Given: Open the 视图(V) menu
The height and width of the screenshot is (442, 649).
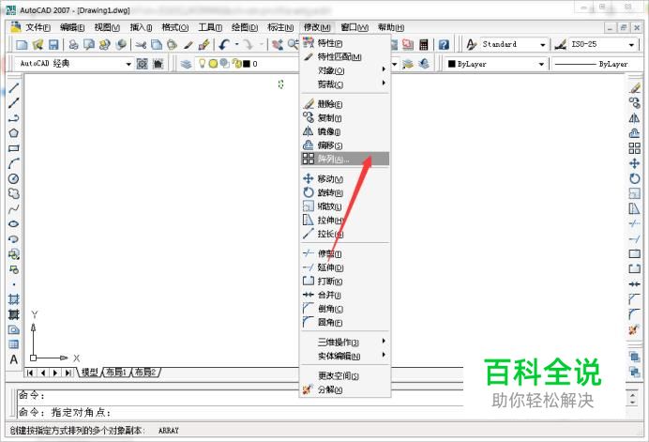Looking at the screenshot, I should [107, 27].
